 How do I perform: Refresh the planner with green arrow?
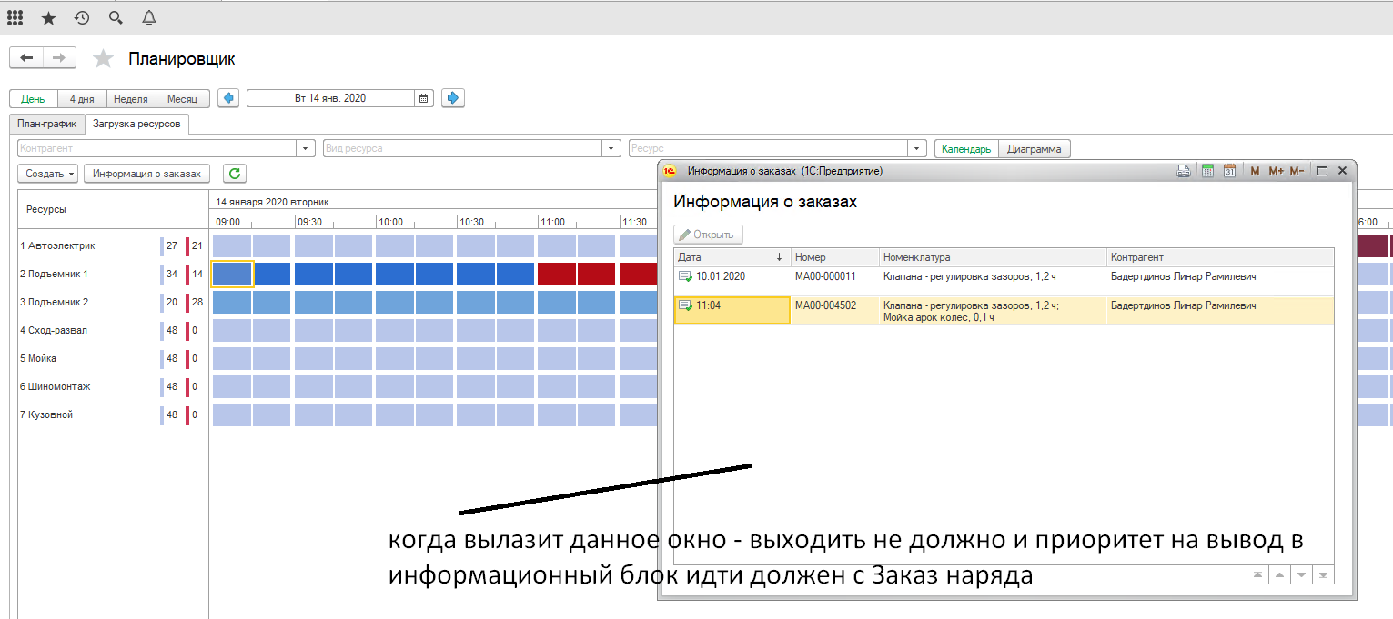point(235,174)
